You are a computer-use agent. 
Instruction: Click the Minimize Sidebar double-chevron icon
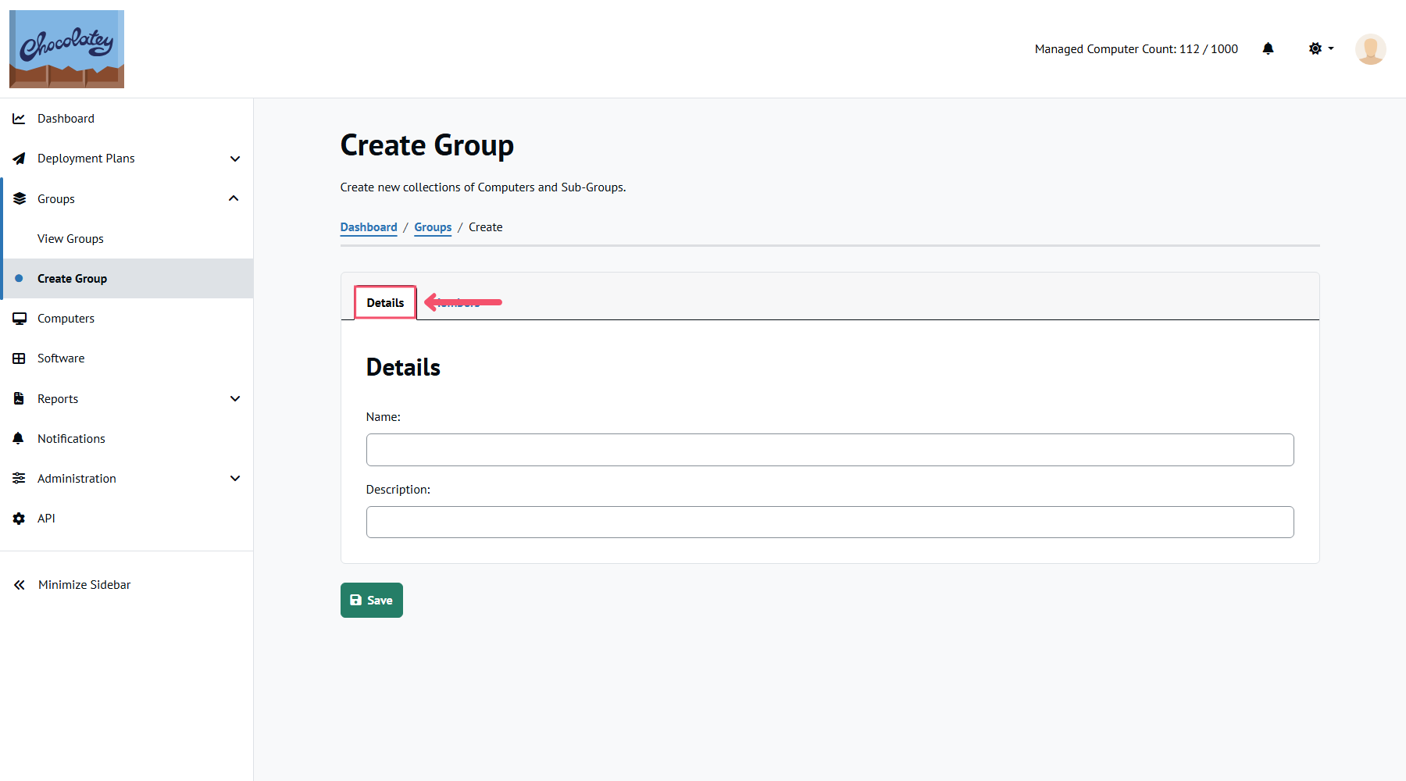(19, 585)
